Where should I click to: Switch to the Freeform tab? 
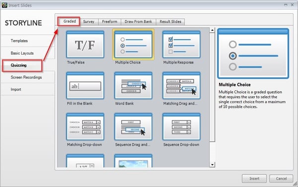pos(110,22)
